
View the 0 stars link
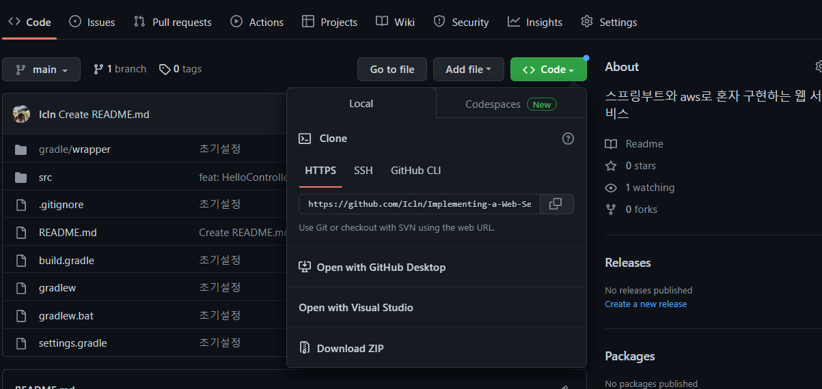[640, 166]
